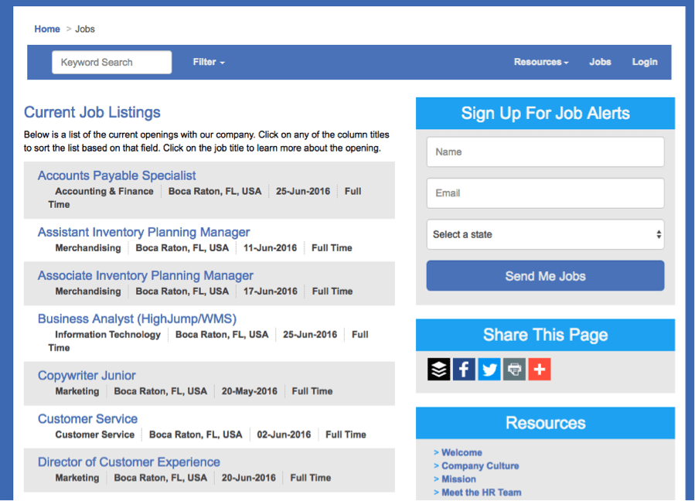Open more sharing options plus icon
Screen dimensions: 695x501
pos(540,369)
